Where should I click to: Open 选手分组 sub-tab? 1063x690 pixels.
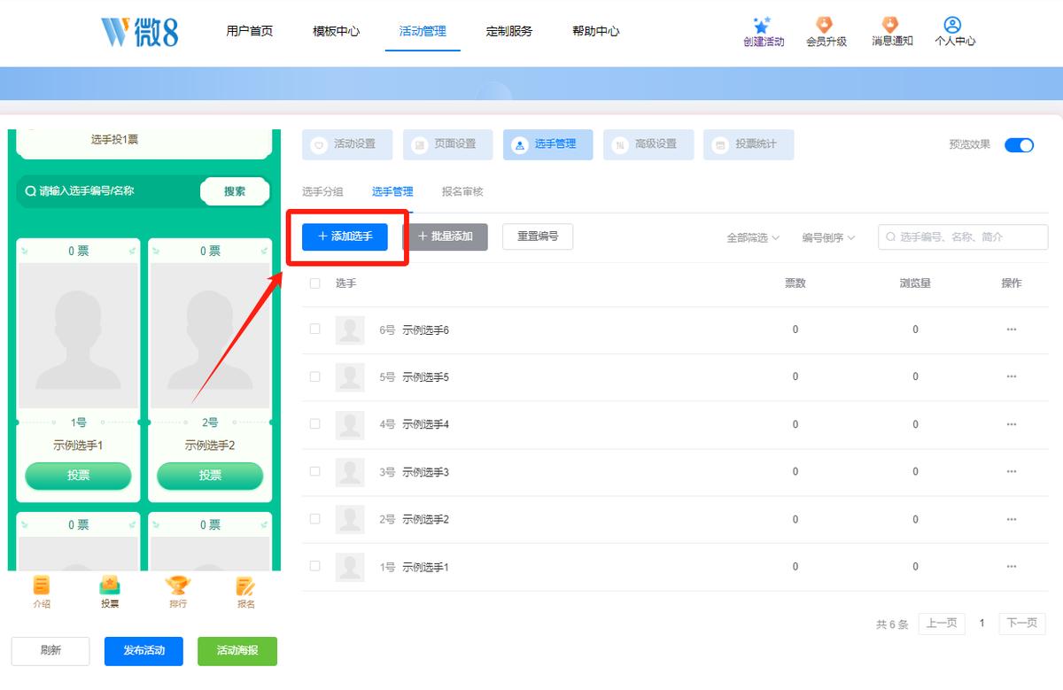322,191
